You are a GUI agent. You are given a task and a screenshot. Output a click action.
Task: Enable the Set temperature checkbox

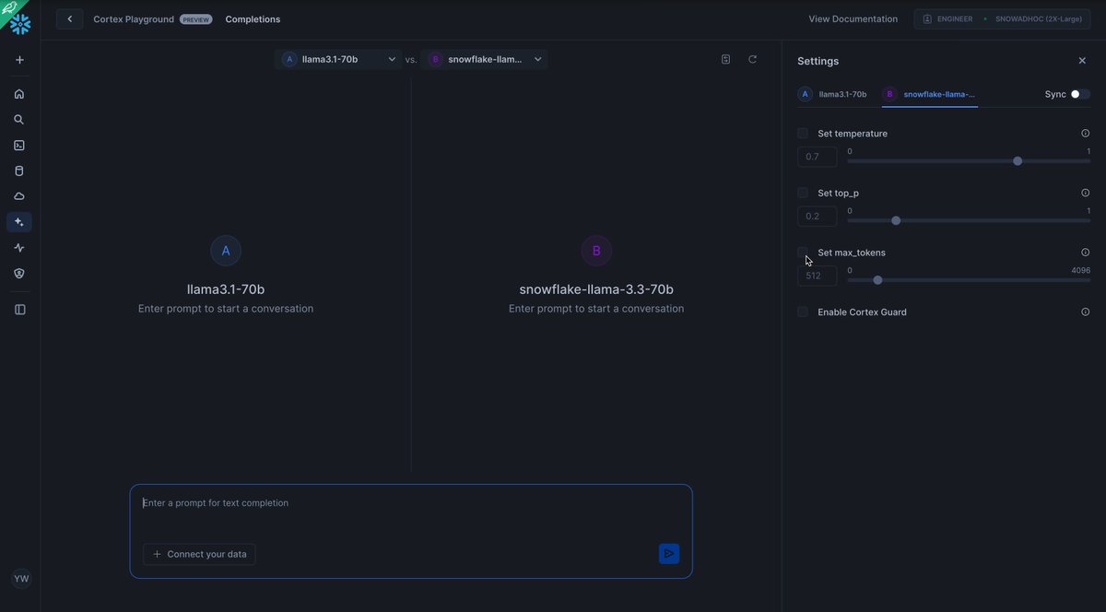click(803, 134)
